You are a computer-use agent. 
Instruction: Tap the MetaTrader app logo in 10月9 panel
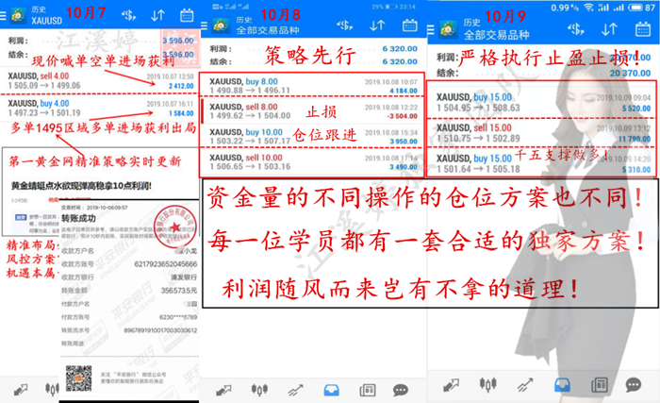point(448,29)
